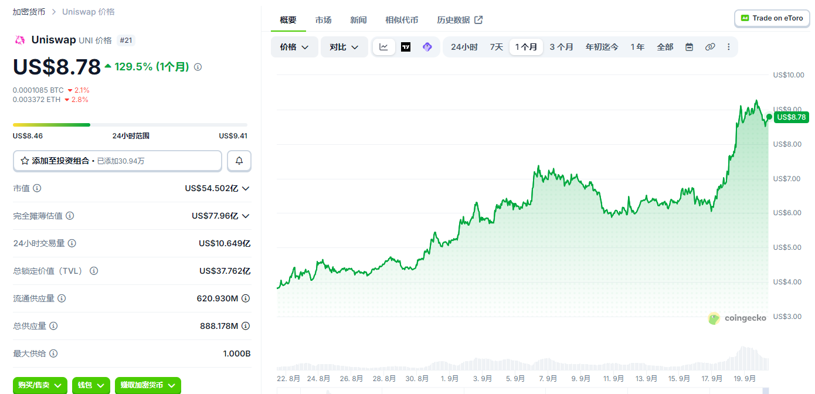The height and width of the screenshot is (394, 815).
Task: Select the 全部 time range
Action: tap(665, 47)
